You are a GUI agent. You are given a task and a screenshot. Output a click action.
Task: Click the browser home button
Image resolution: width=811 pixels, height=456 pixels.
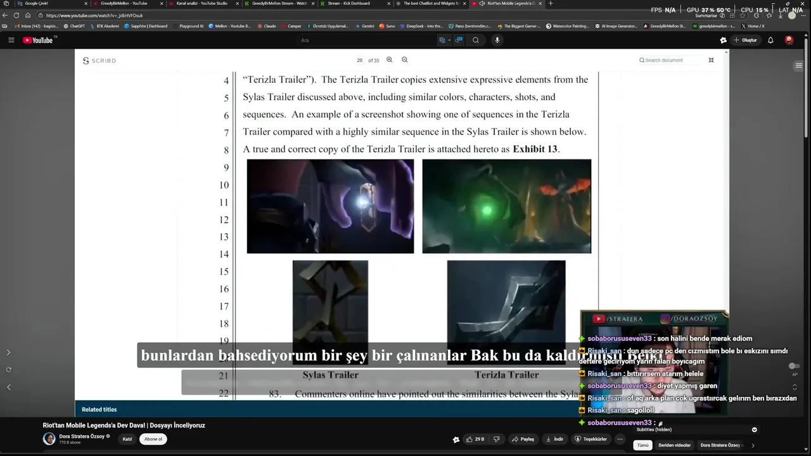pos(27,15)
